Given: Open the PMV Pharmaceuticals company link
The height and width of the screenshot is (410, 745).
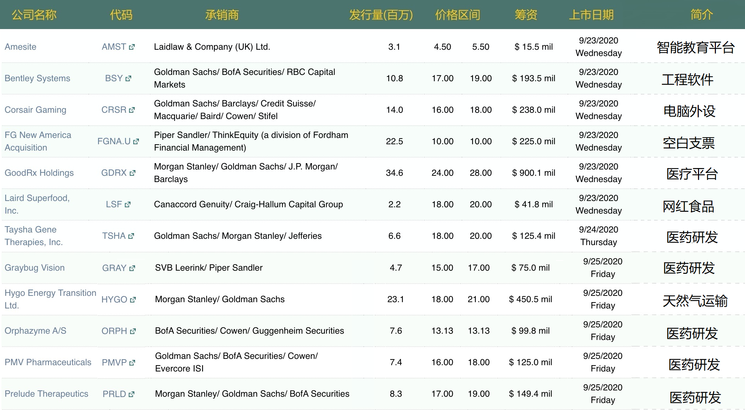Looking at the screenshot, I should click(x=48, y=362).
